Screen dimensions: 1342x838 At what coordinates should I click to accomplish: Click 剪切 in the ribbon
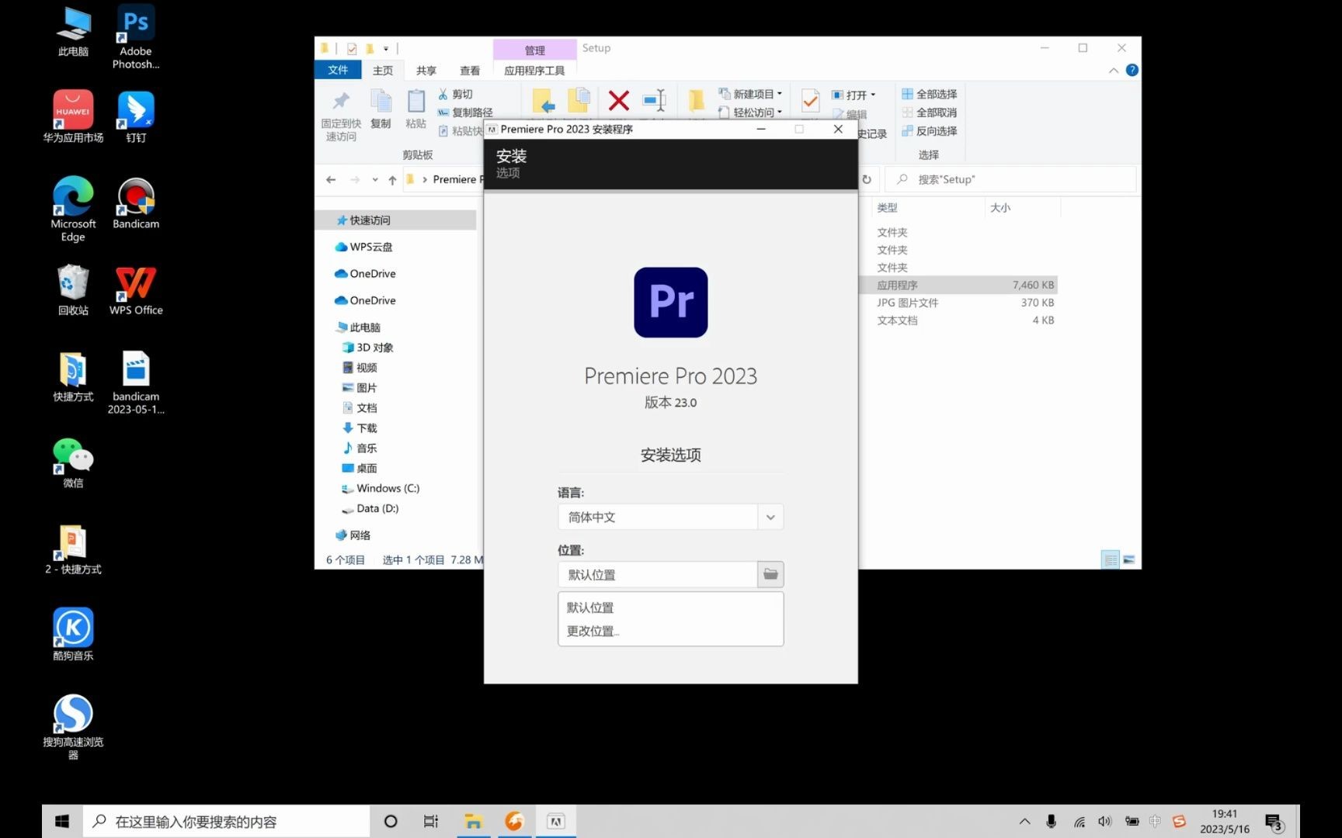(456, 94)
